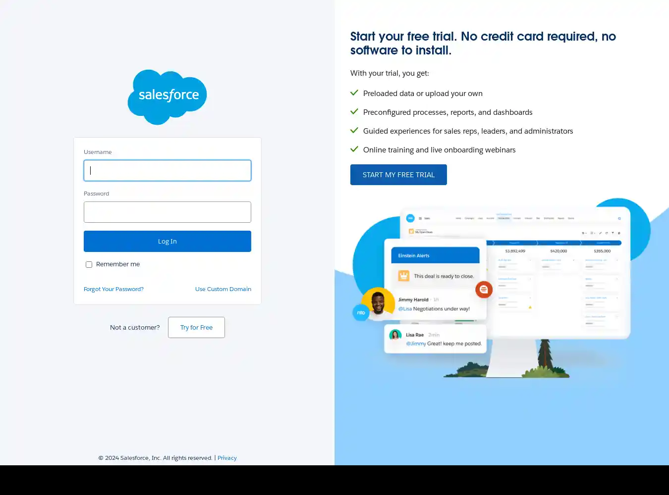Focus the Username input field
Viewport: 669px width, 495px height.
point(167,170)
